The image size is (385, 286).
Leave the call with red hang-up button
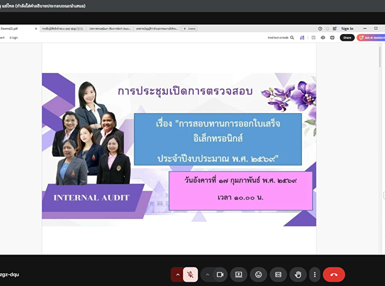[x=334, y=274]
